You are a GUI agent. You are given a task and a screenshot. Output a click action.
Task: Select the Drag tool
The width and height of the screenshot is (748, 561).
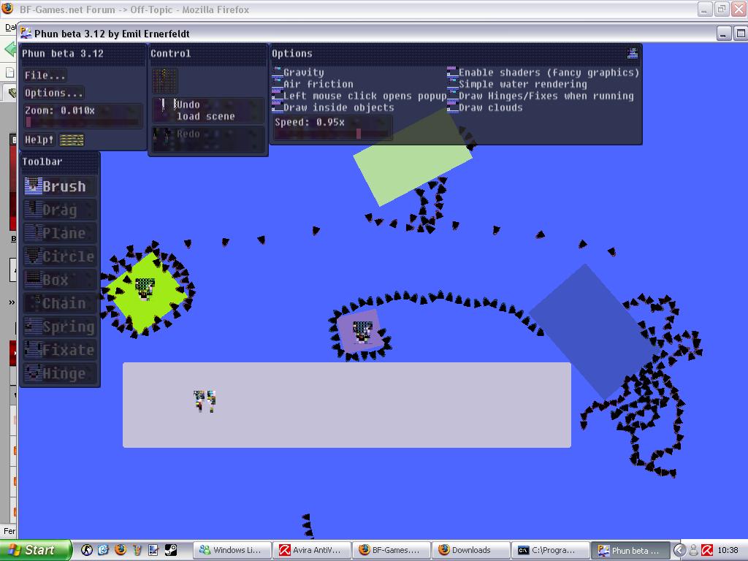click(60, 210)
